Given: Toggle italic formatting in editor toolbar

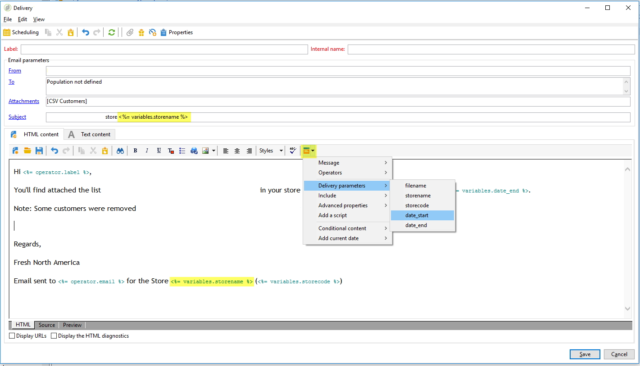Looking at the screenshot, I should (x=147, y=151).
